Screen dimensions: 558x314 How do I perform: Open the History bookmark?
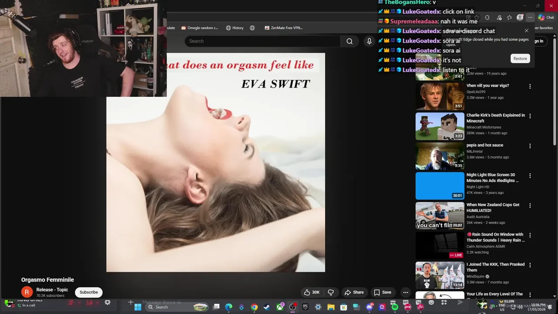235,28
